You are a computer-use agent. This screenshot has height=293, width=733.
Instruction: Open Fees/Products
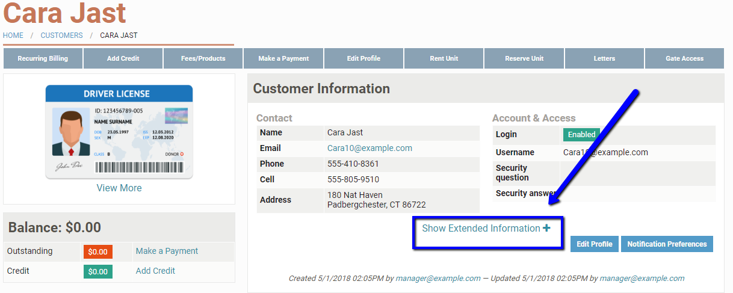tap(203, 58)
